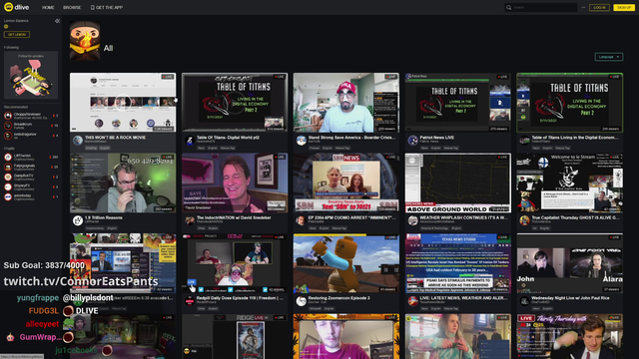Open EP 2364-6PM CUOMO ARREST stream thumbnail
The image size is (639, 359).
(346, 182)
